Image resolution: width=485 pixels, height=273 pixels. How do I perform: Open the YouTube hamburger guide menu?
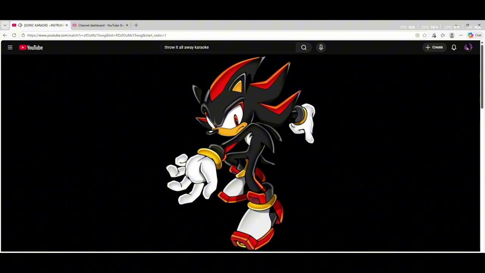click(10, 47)
